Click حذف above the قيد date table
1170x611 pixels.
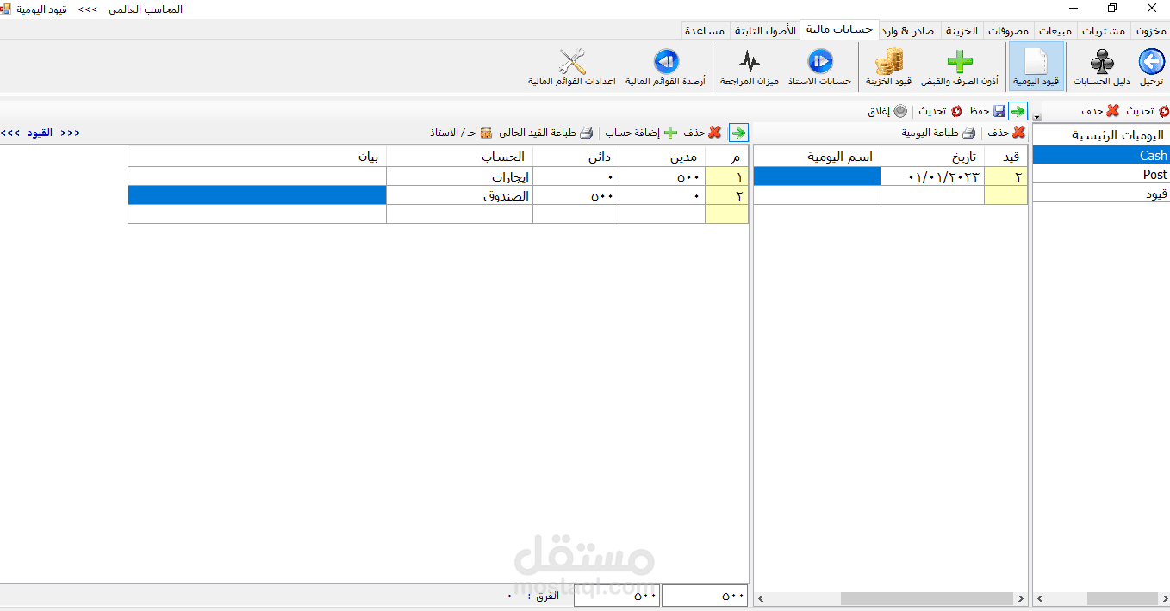1006,133
